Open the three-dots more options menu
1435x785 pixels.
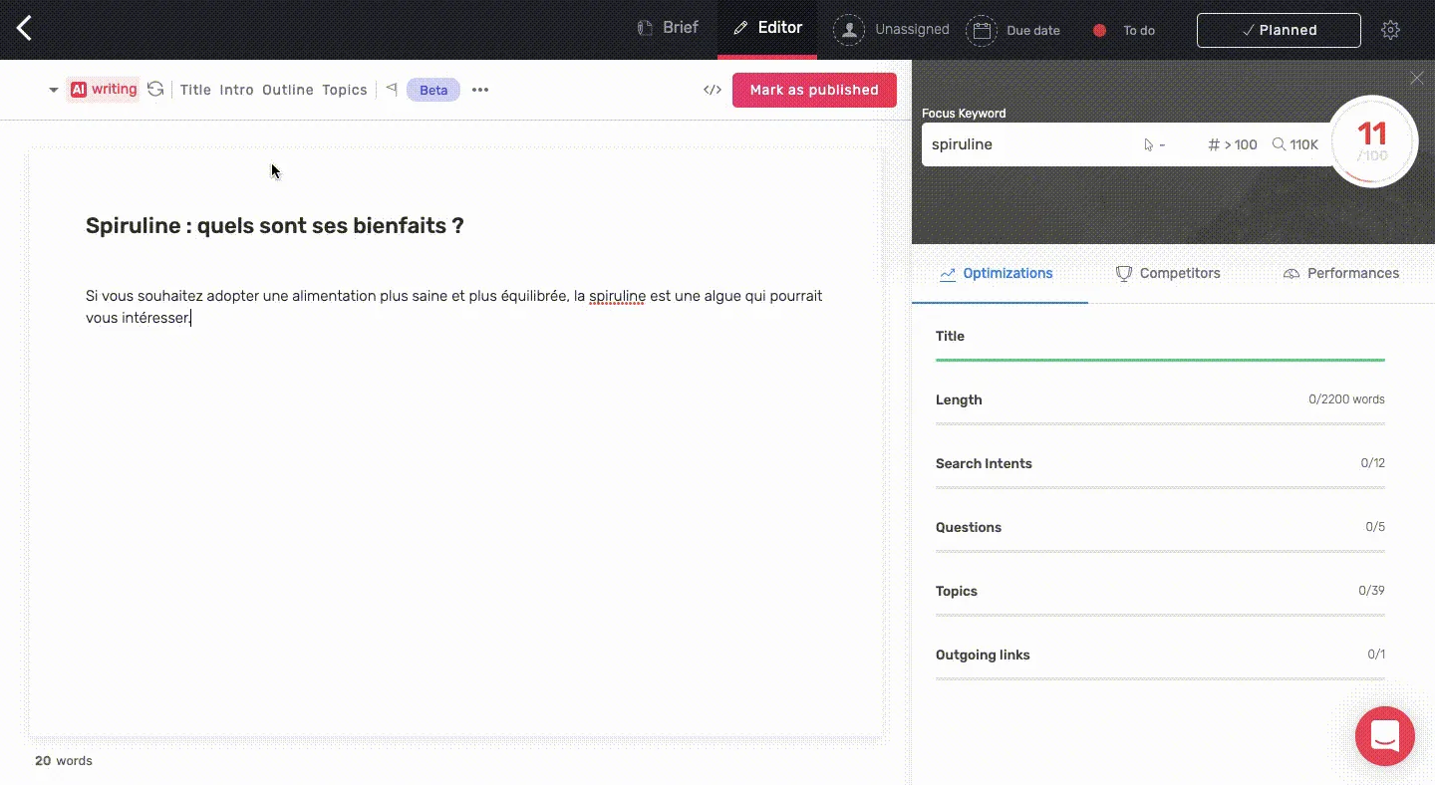coord(480,90)
